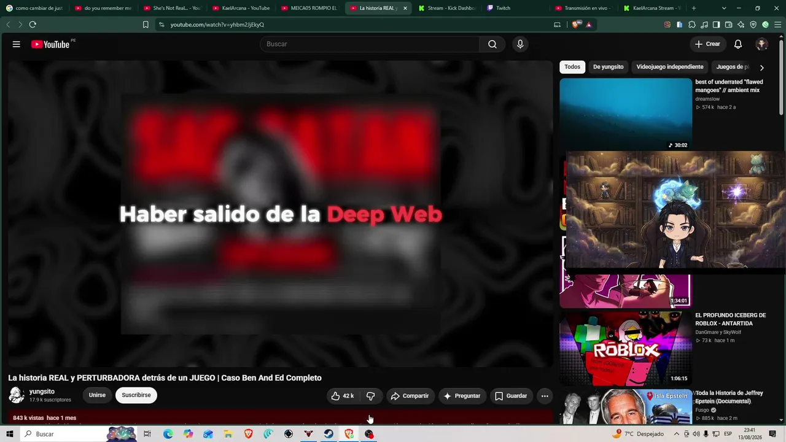The height and width of the screenshot is (442, 786).
Task: Show more filter chips with right arrow
Action: pyautogui.click(x=762, y=68)
